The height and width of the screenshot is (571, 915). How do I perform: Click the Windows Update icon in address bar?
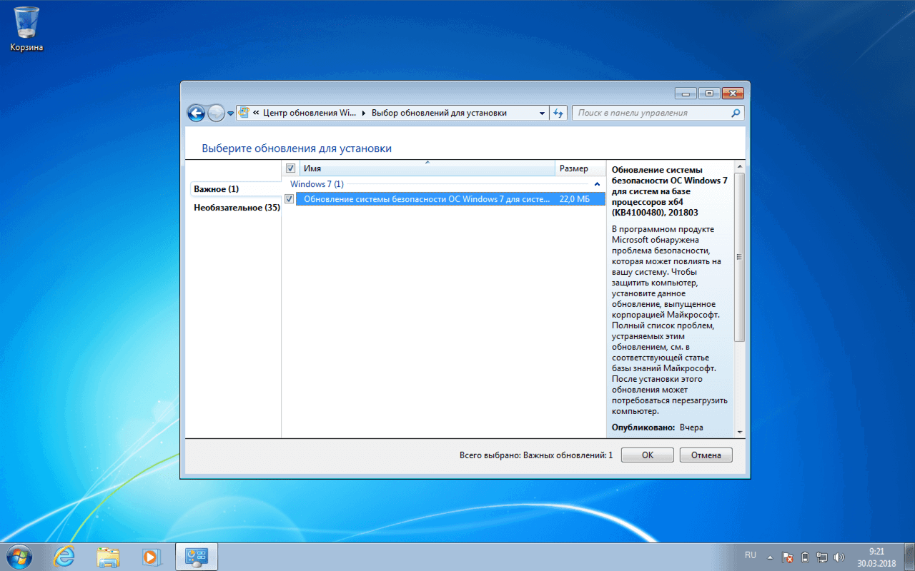[244, 113]
